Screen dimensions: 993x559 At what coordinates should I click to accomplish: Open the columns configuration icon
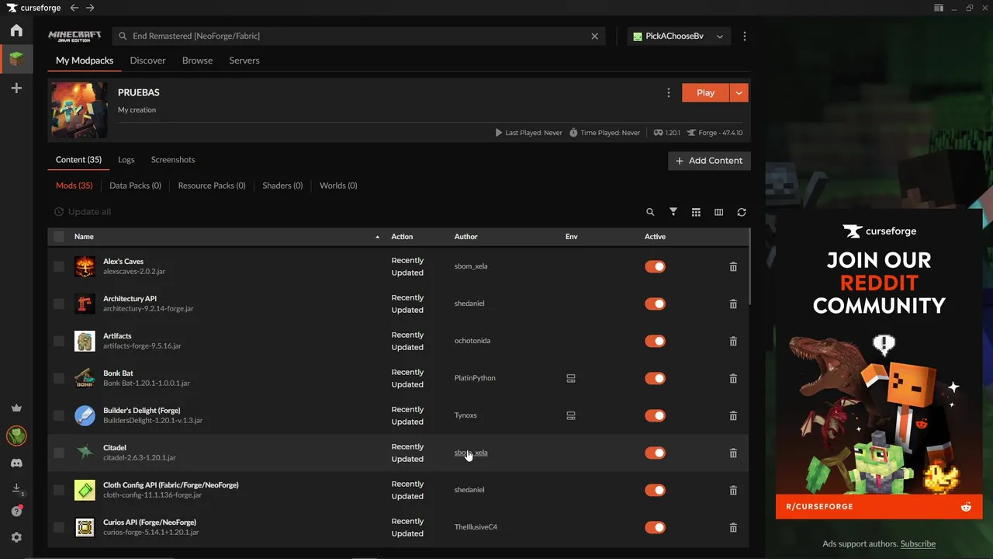click(x=718, y=212)
